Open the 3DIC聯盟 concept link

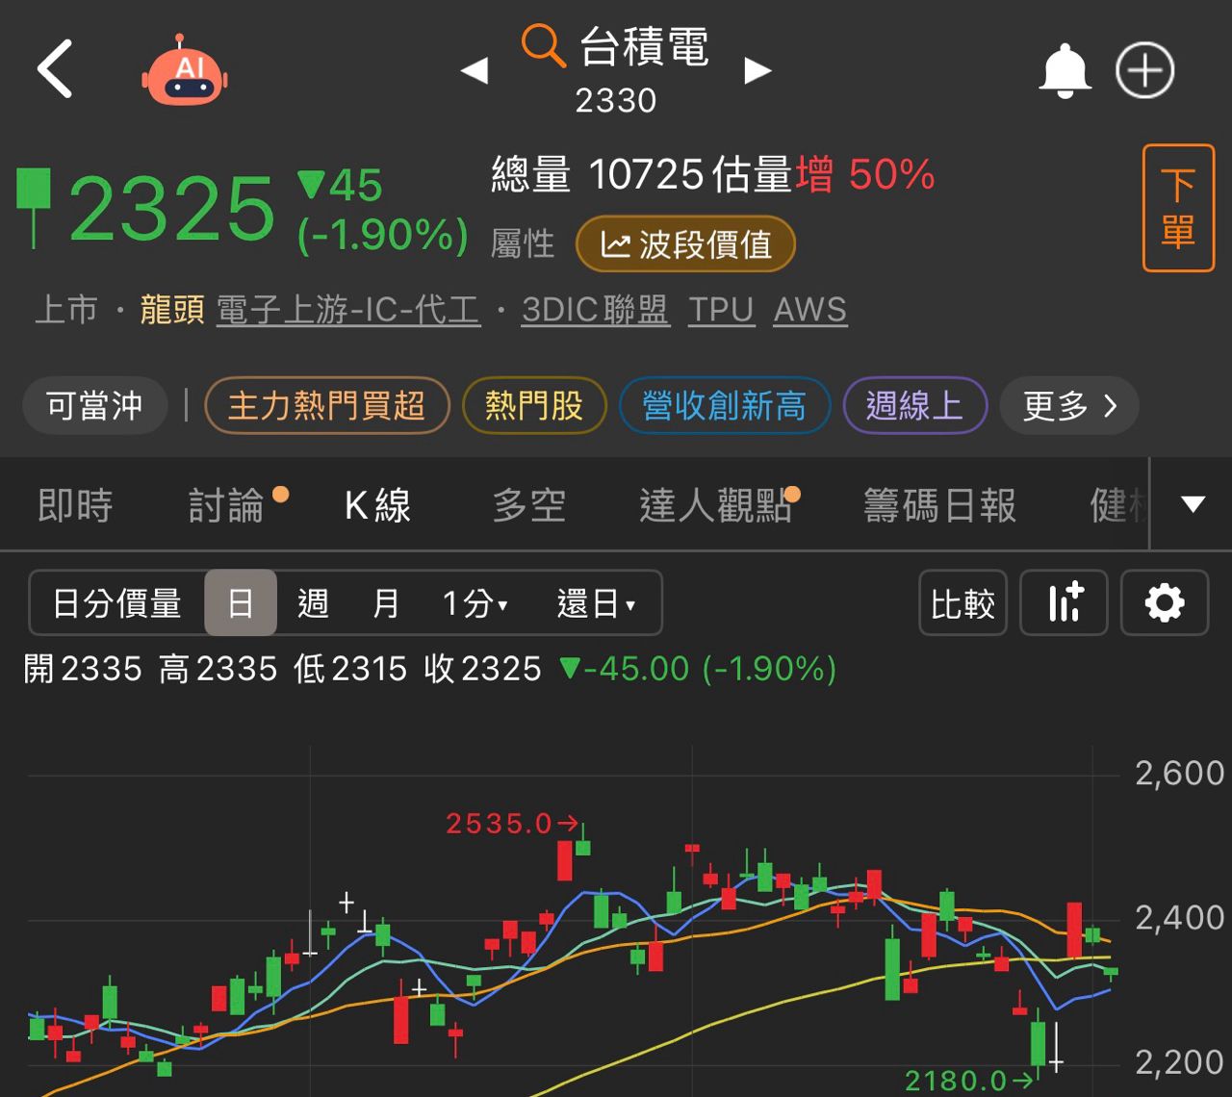click(595, 310)
